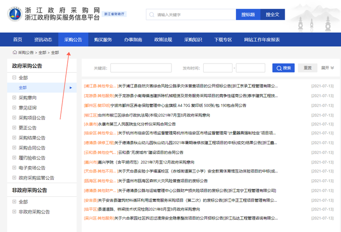
Task: Click the home icon in breadcrumb
Action: [15, 52]
